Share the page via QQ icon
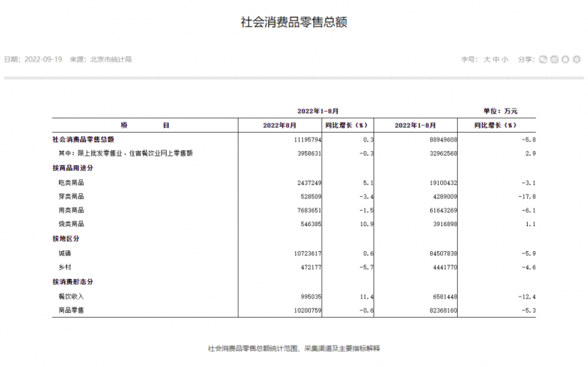The height and width of the screenshot is (367, 588). click(x=565, y=59)
